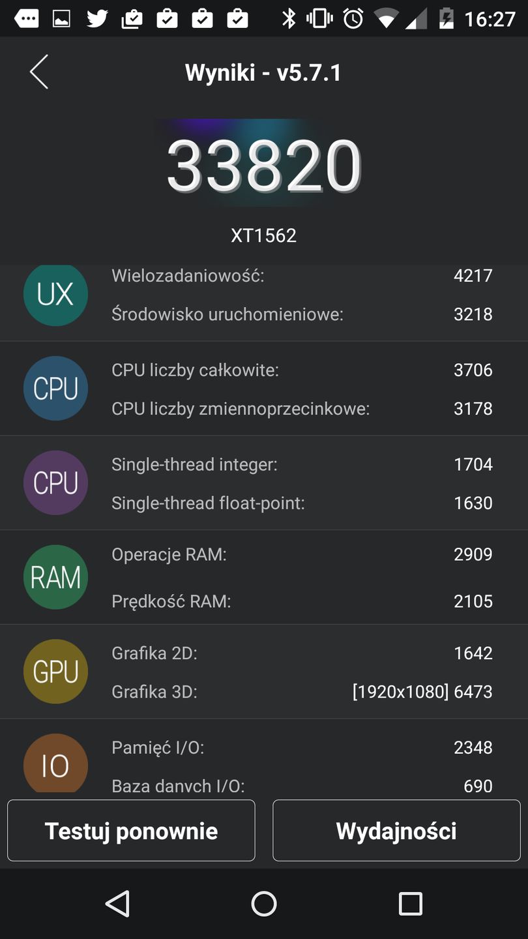Select the Single-thread integer score row
528x939 pixels.
[x=302, y=464]
